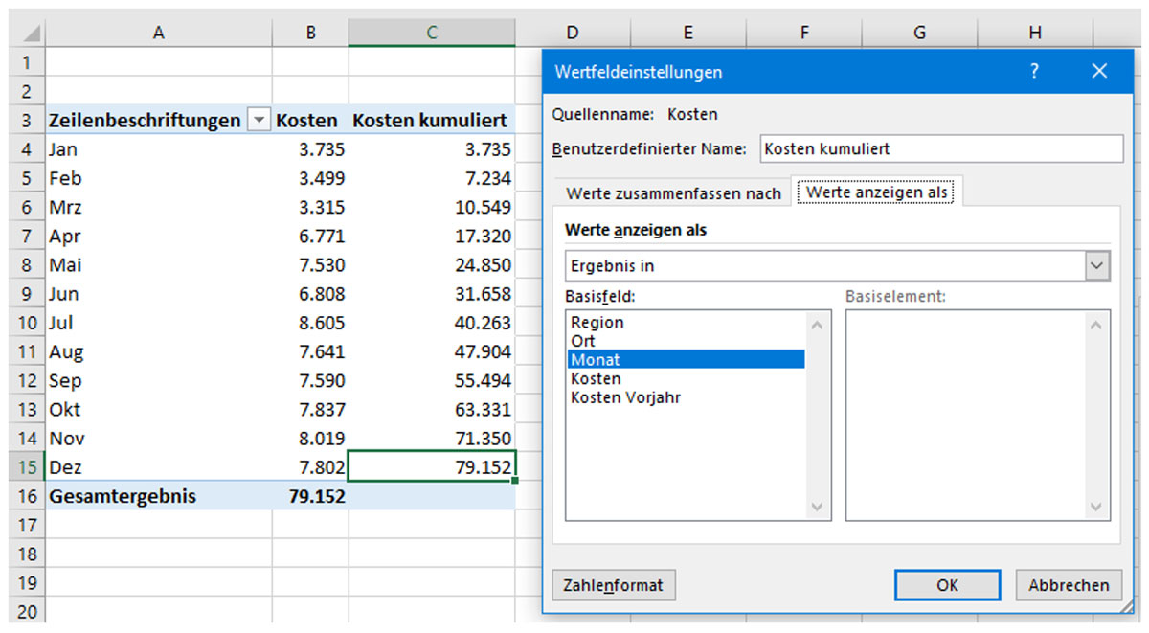The image size is (1149, 633).
Task: Open the help icon on the Wertfeldeinstellungen dialog
Action: pyautogui.click(x=1035, y=71)
